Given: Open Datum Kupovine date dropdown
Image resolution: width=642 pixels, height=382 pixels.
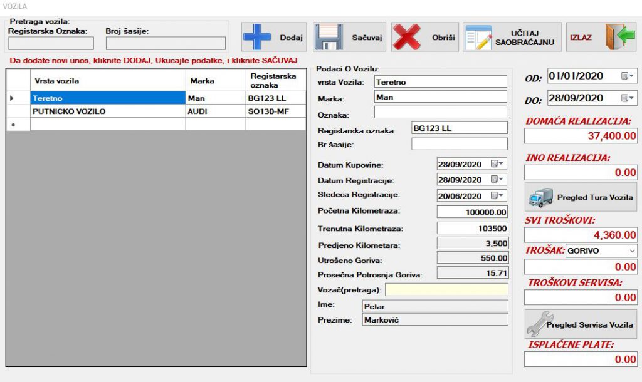Looking at the screenshot, I should click(498, 164).
